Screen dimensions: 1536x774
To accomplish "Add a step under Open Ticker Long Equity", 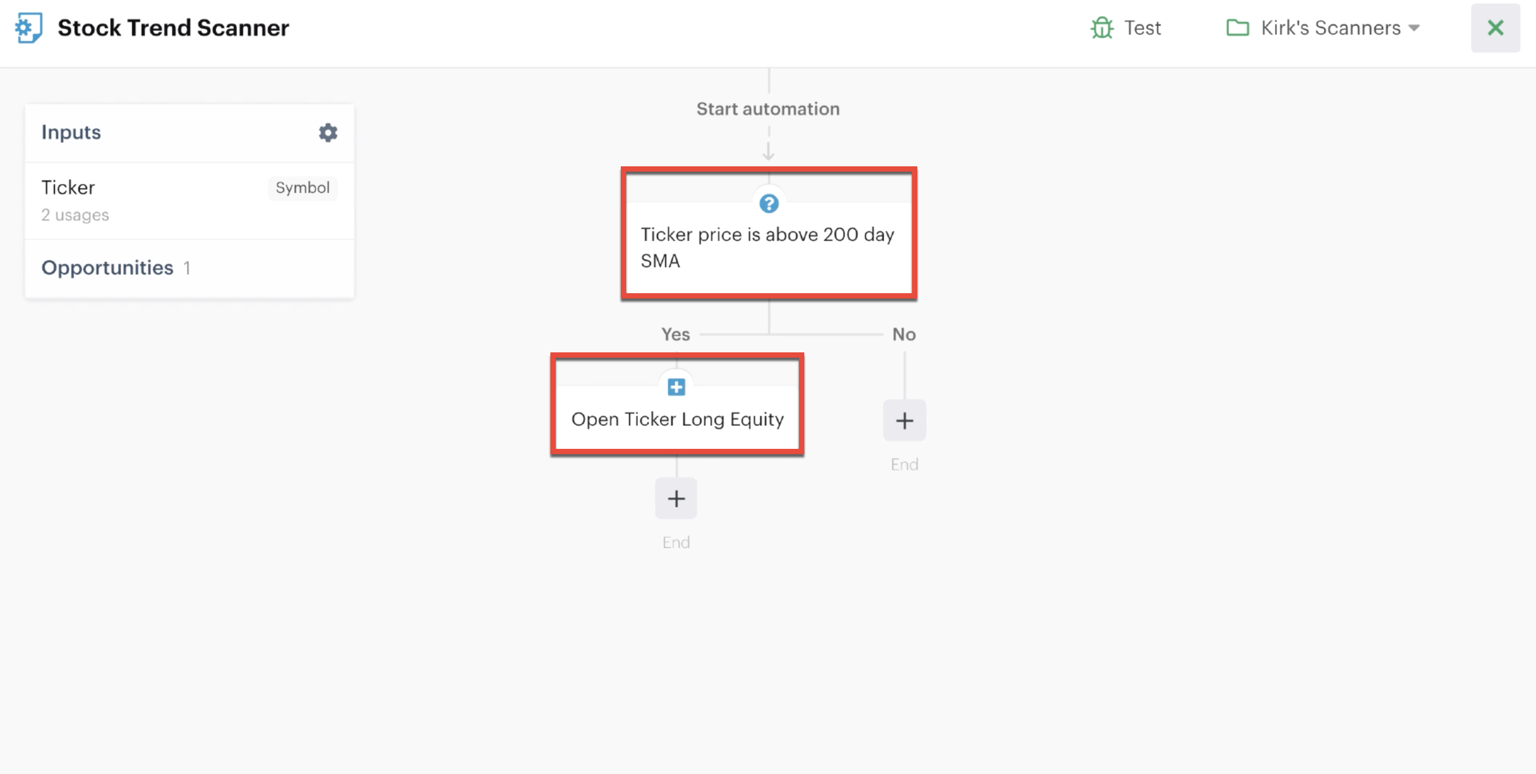I will [676, 498].
